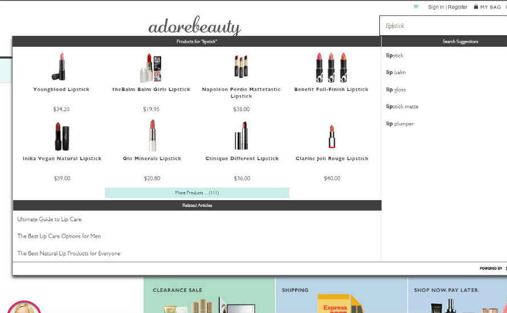Open the Register link
Image resolution: width=507 pixels, height=313 pixels.
[457, 7]
